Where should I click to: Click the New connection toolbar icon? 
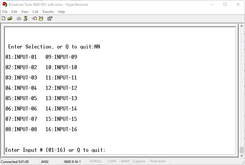point(4,18)
